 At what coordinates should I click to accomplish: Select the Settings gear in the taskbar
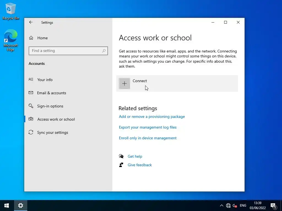click(x=21, y=206)
